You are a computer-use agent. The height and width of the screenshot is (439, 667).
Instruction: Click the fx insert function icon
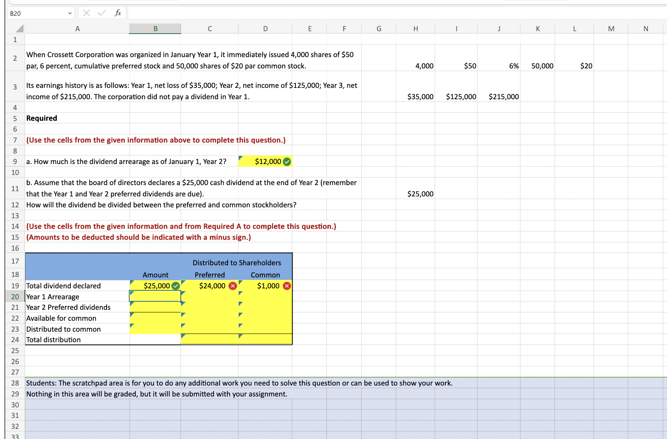pyautogui.click(x=118, y=13)
